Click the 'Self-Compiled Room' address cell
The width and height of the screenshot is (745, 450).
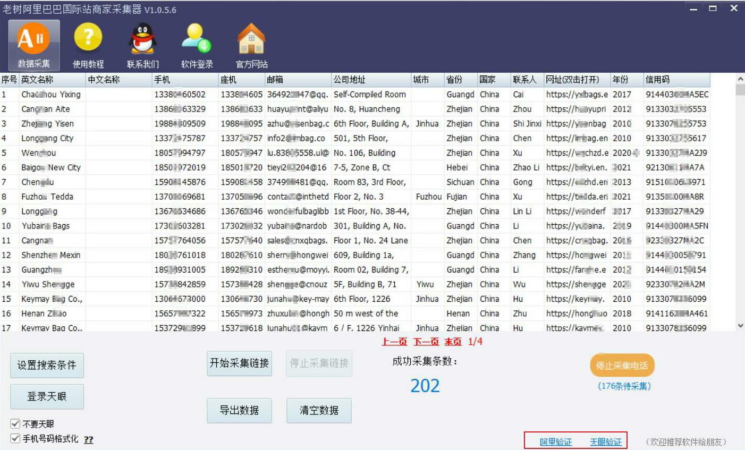click(371, 95)
